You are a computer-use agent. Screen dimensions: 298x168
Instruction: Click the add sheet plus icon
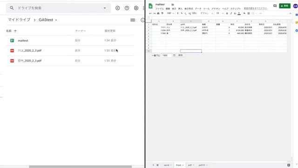tap(153, 165)
